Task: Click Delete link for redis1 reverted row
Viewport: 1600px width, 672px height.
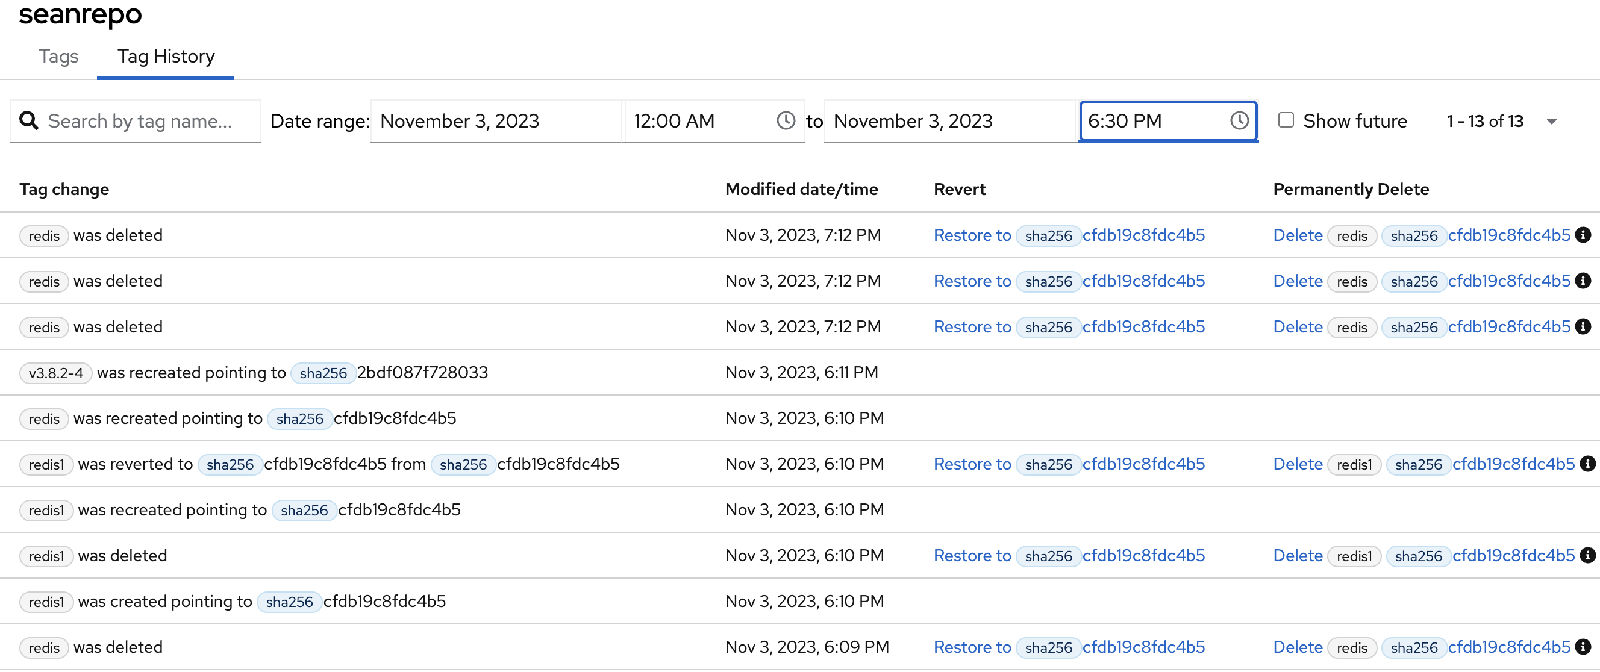Action: point(1297,464)
